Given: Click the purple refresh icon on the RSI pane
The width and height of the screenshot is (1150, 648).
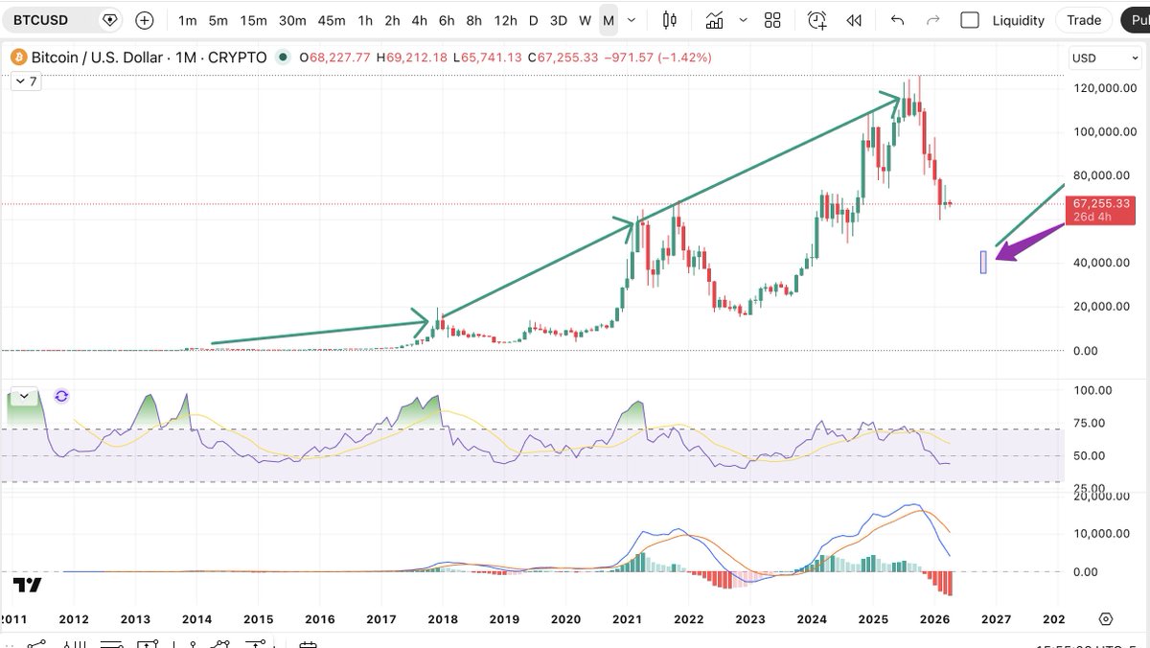Looking at the screenshot, I should coord(61,396).
